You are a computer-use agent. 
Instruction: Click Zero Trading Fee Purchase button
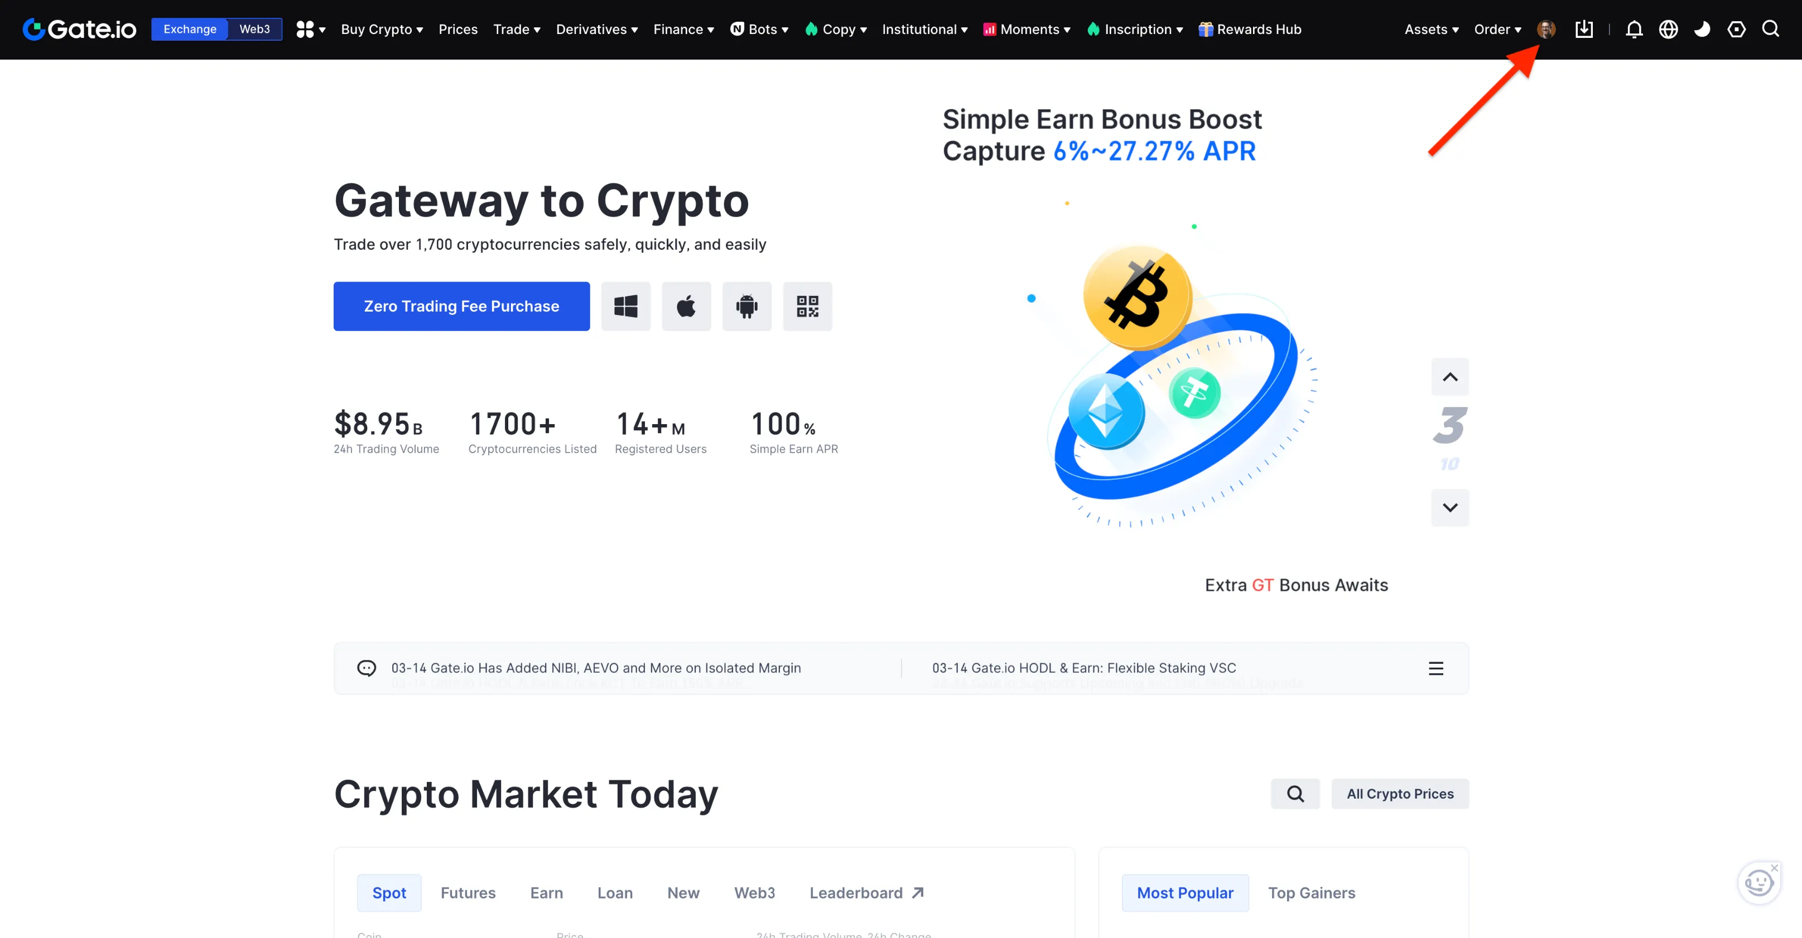point(462,306)
